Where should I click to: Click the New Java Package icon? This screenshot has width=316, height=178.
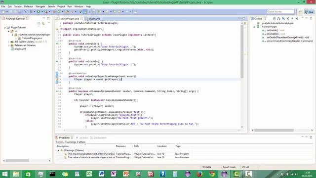pos(54,12)
